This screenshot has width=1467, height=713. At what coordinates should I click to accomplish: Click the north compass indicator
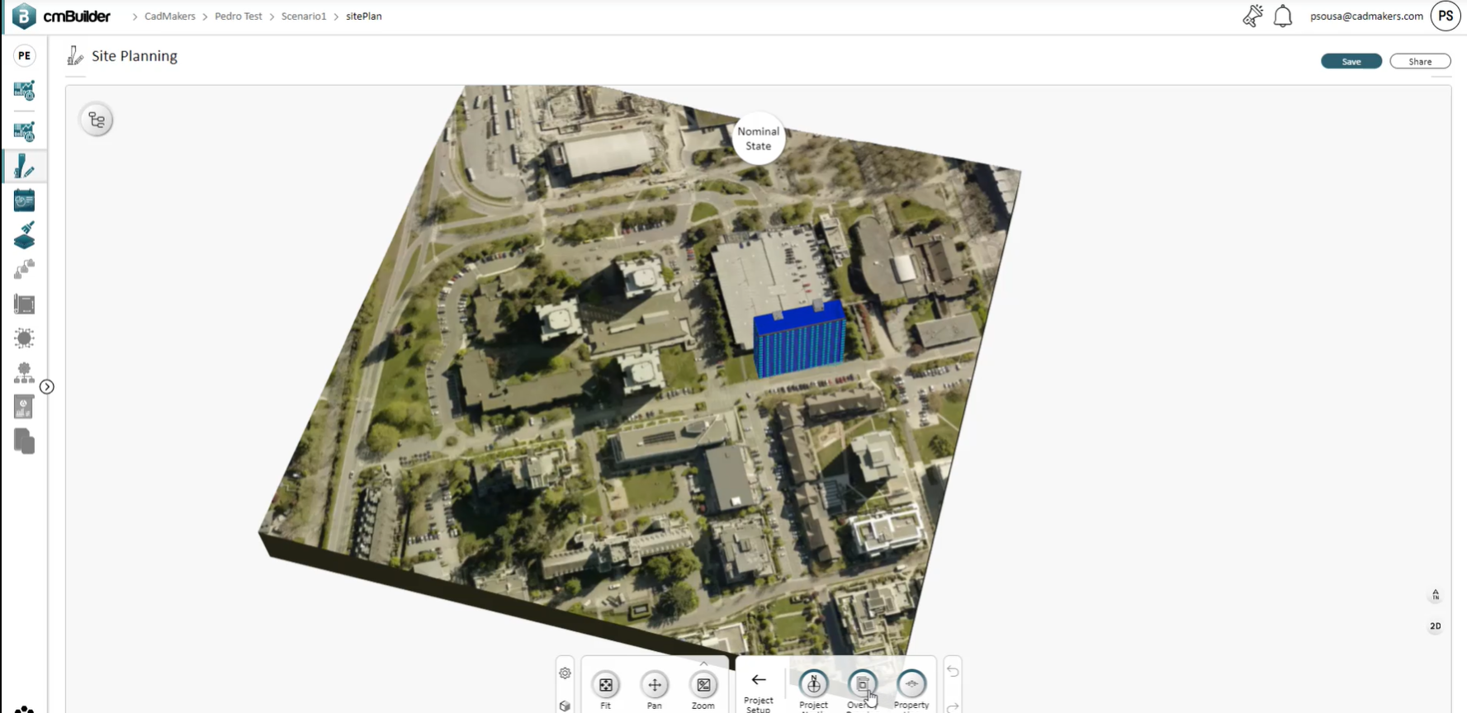pos(1436,595)
